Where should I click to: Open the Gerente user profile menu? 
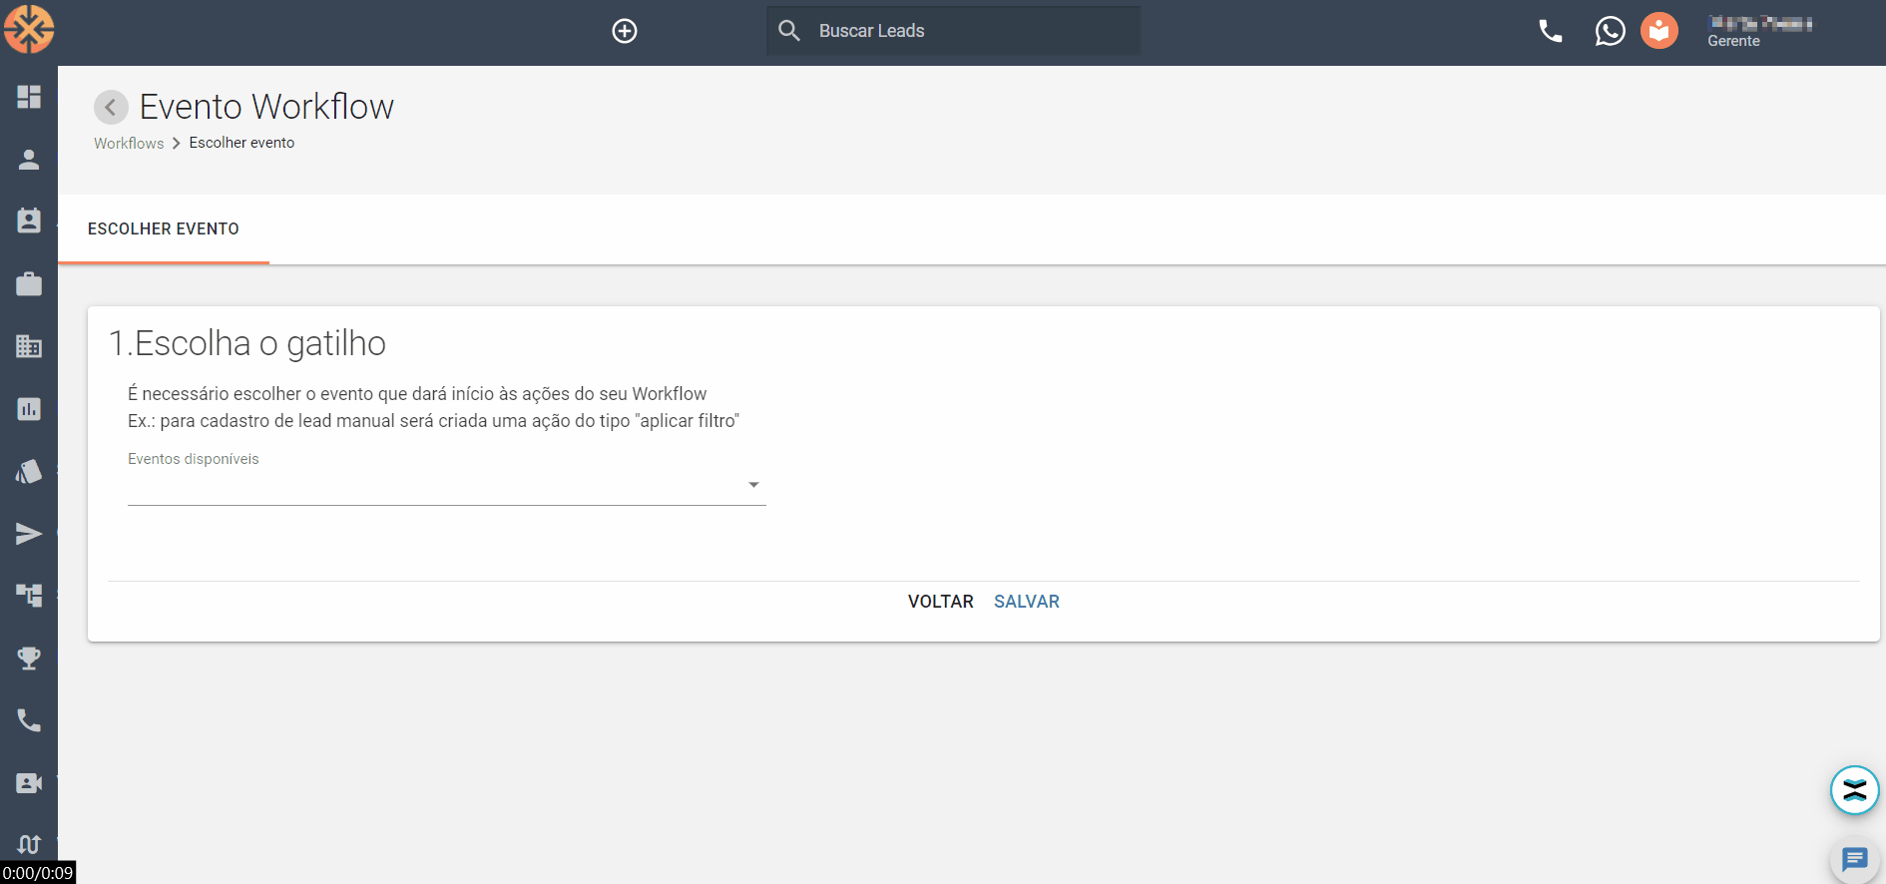point(1759,31)
